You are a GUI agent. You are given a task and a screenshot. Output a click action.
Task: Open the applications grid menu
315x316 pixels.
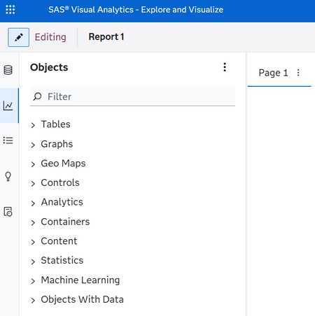coord(10,10)
